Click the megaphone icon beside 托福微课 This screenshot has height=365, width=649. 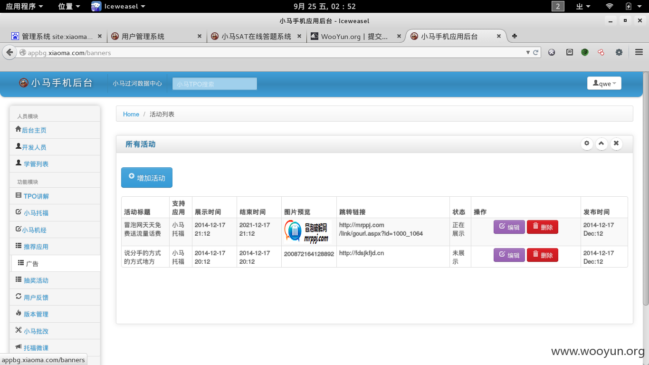pyautogui.click(x=19, y=347)
